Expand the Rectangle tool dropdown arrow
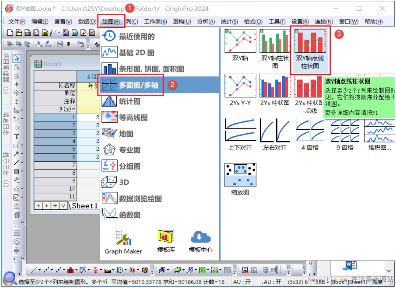396x288 pixels. click(x=22, y=171)
